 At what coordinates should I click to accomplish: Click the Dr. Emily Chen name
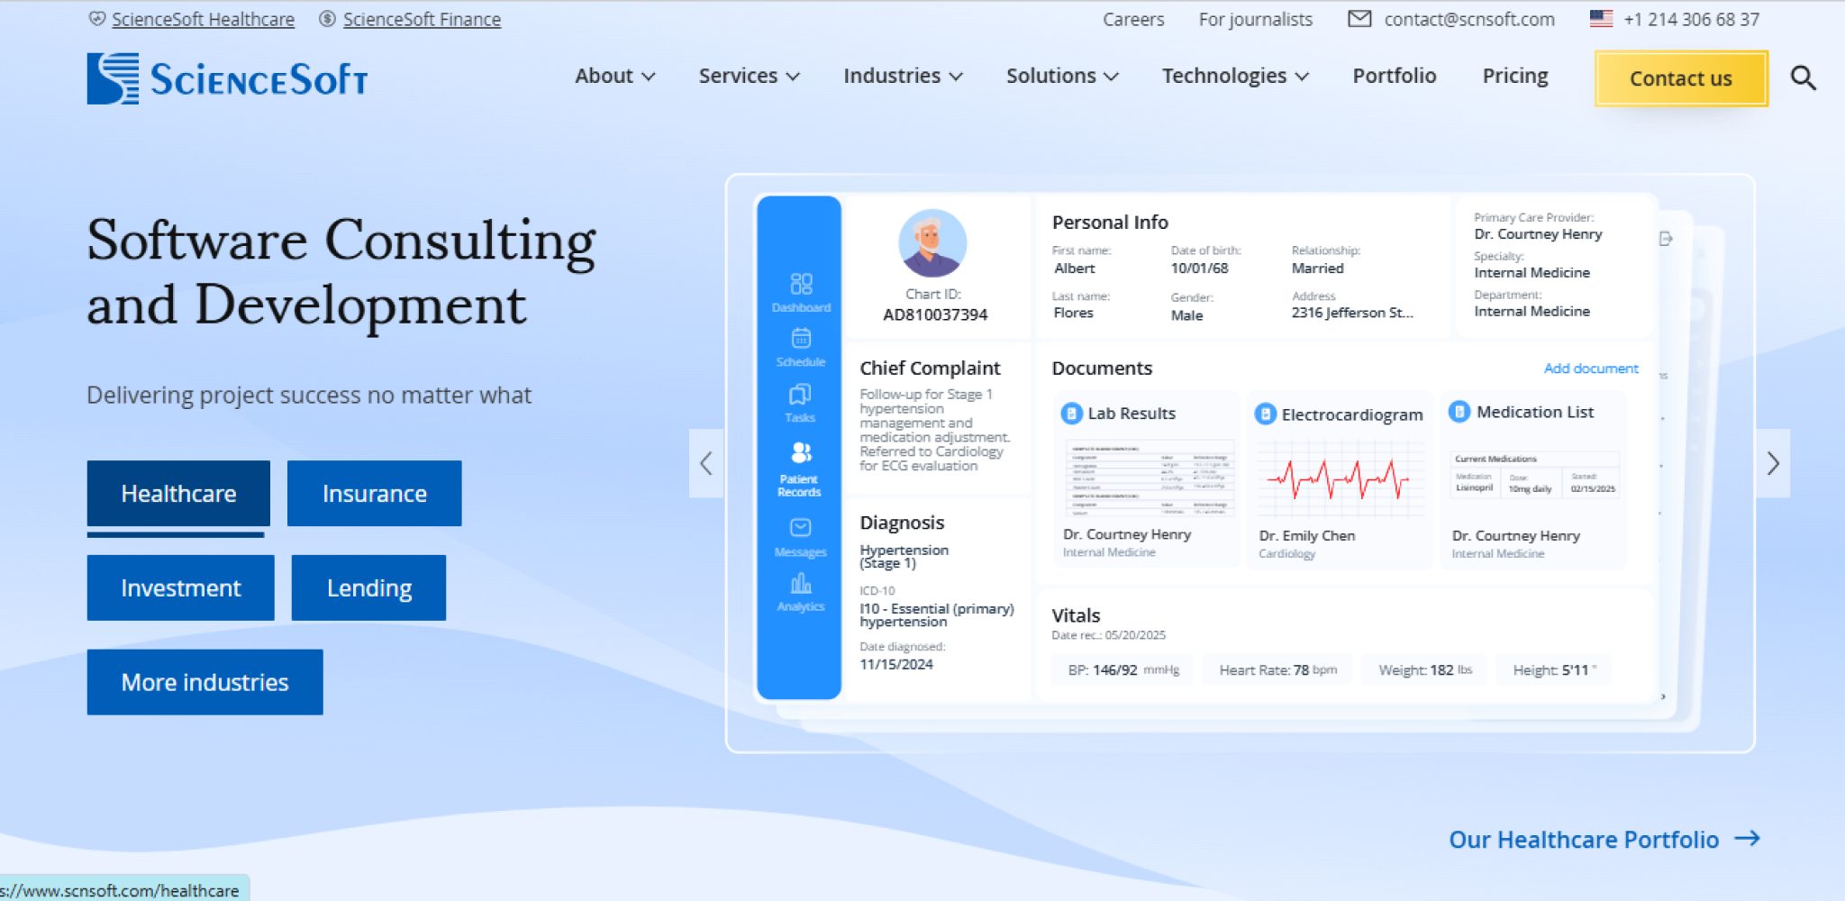pos(1306,535)
